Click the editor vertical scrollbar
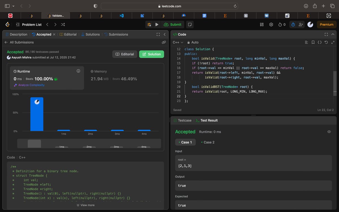This screenshot has width=339, height=212. click(x=335, y=84)
